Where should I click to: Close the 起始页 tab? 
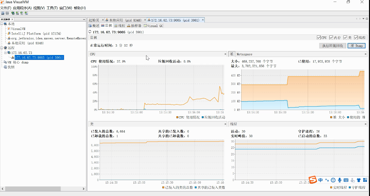103,20
